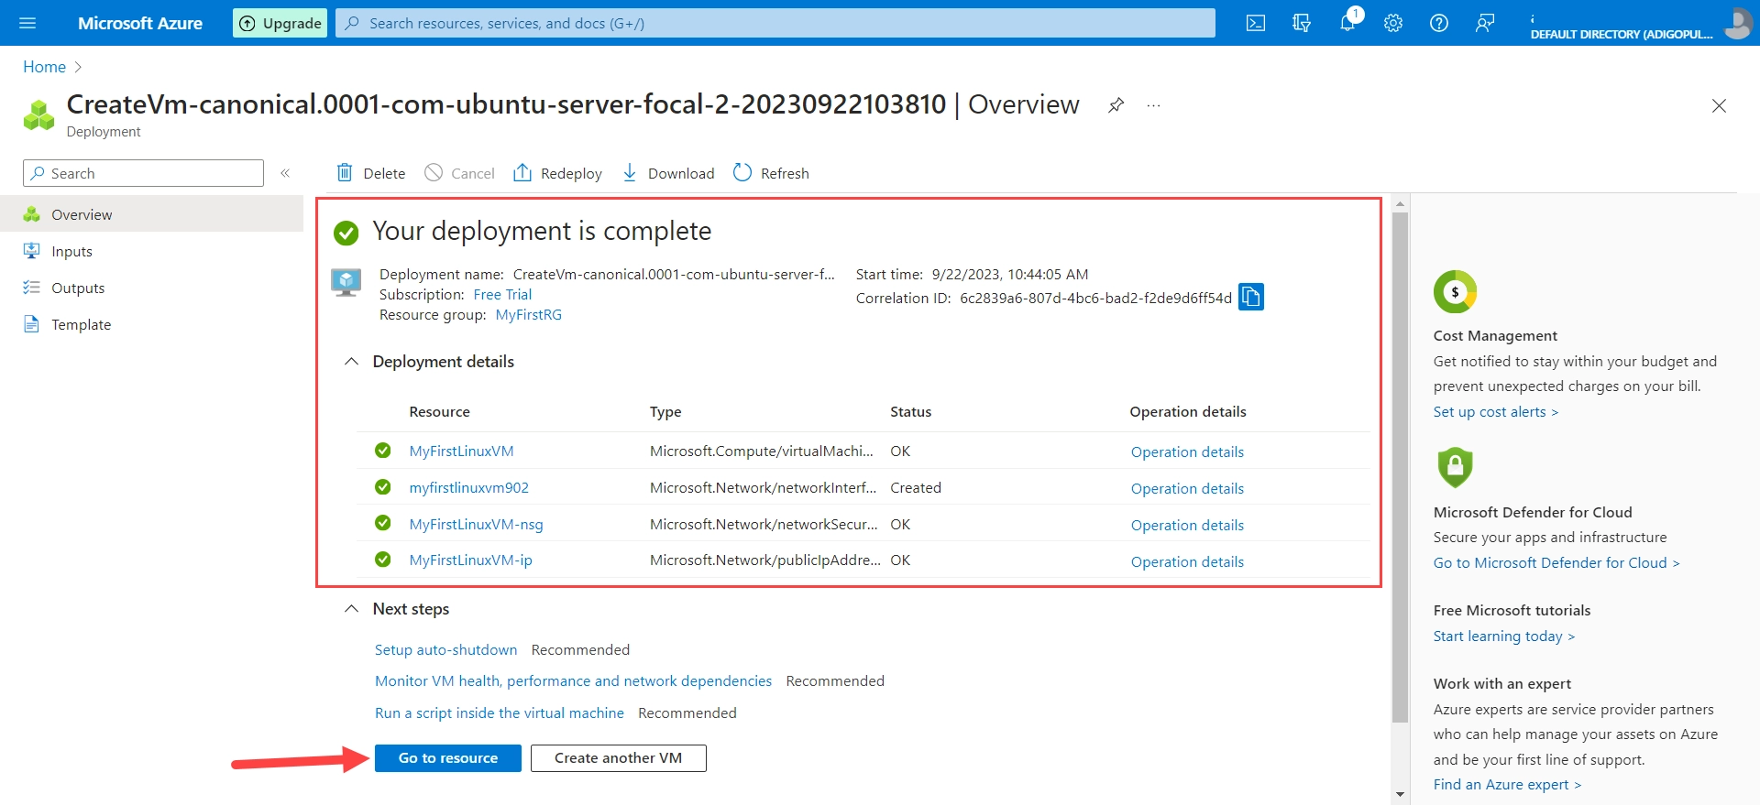Open Operation details for MyFirstLinuxVM-nsg
The height and width of the screenshot is (805, 1760).
[1187, 525]
